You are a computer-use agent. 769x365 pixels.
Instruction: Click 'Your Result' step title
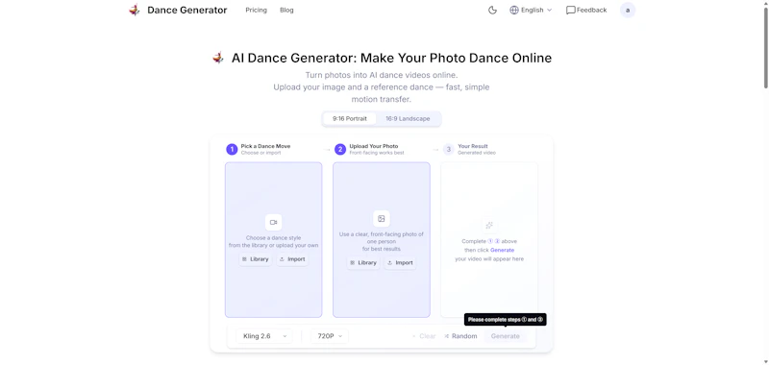click(473, 146)
